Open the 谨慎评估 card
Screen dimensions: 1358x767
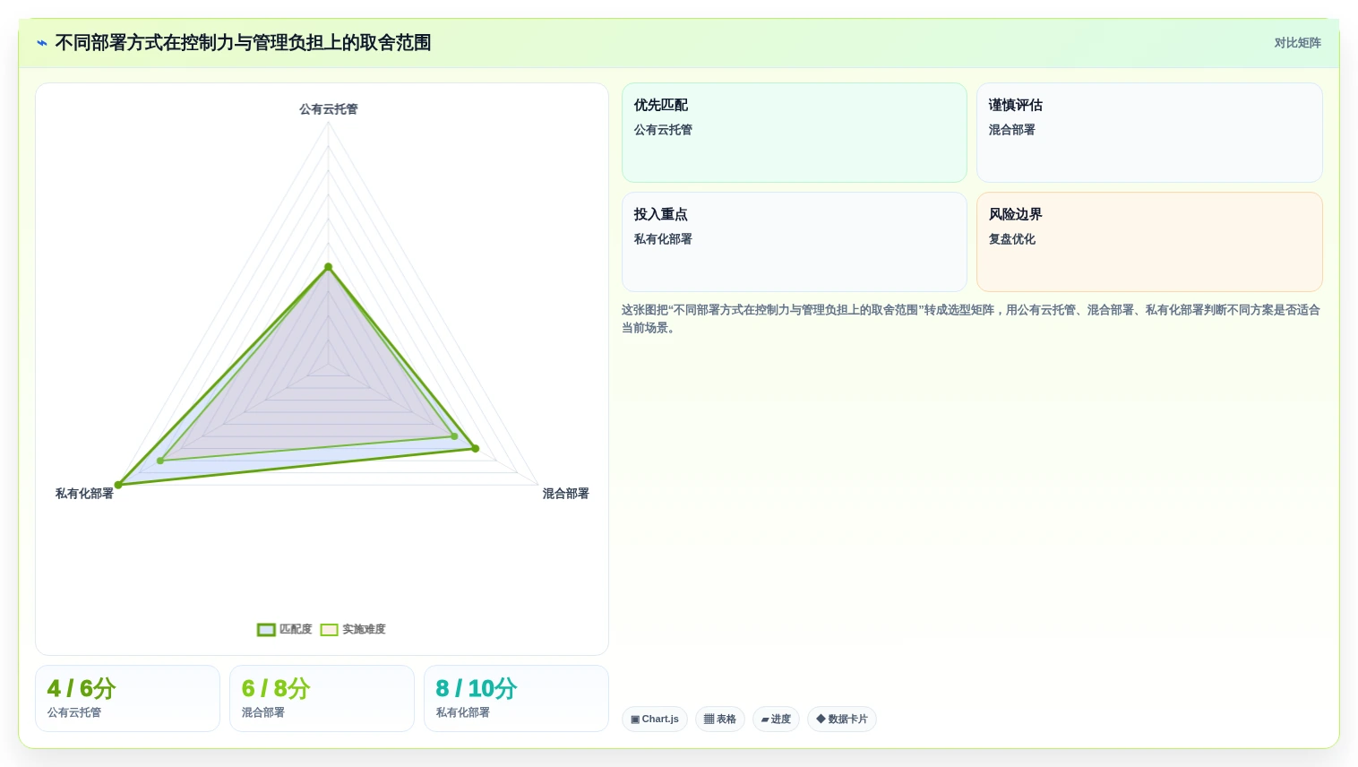[1149, 133]
